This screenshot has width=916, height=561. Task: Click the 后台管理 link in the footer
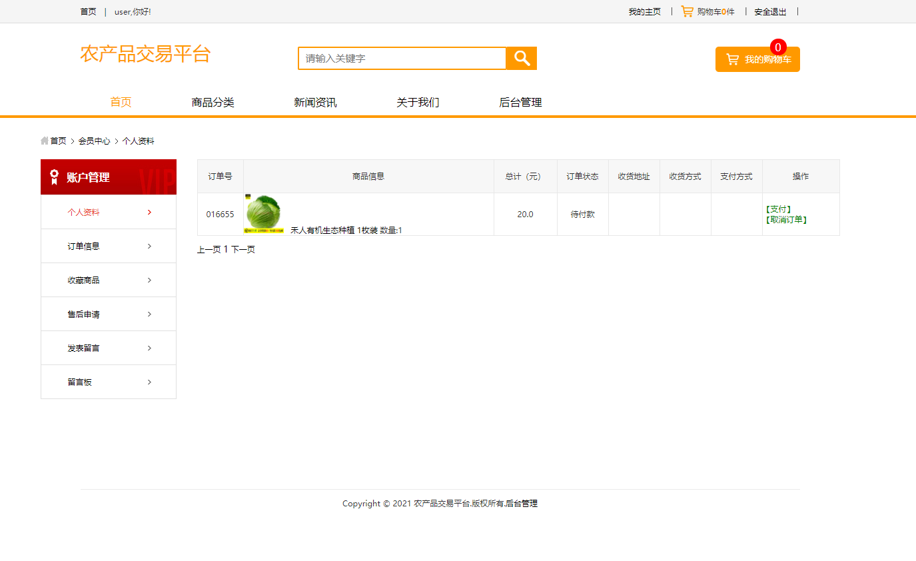pos(522,504)
